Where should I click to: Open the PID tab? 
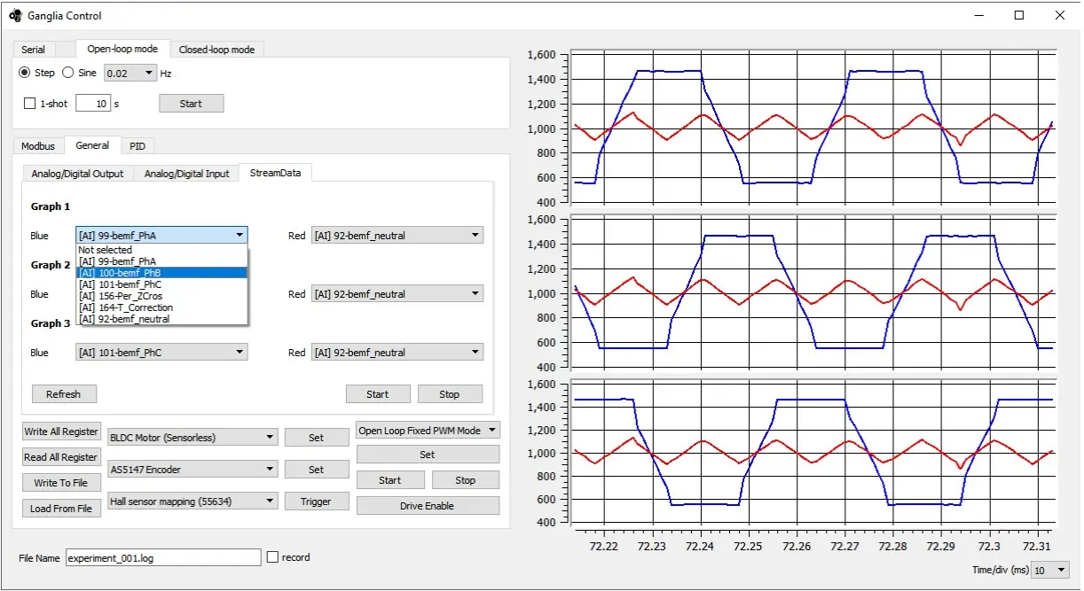pyautogui.click(x=137, y=146)
